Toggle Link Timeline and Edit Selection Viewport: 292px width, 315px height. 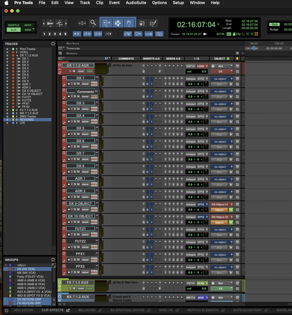coord(87,34)
